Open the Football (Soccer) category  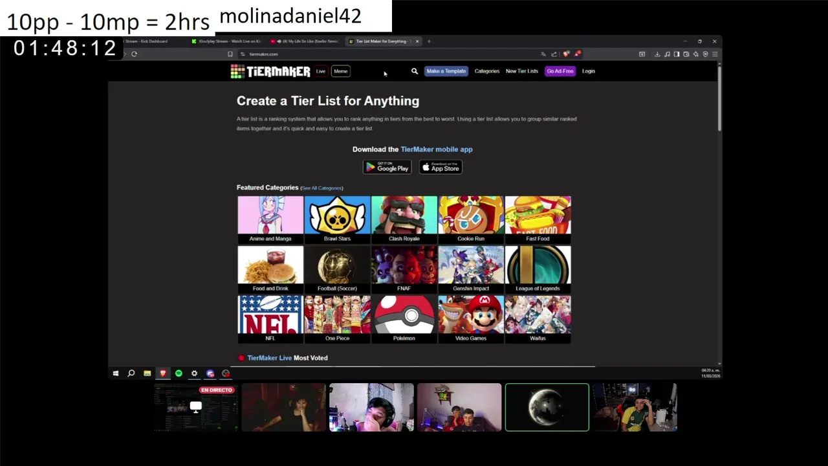point(337,269)
